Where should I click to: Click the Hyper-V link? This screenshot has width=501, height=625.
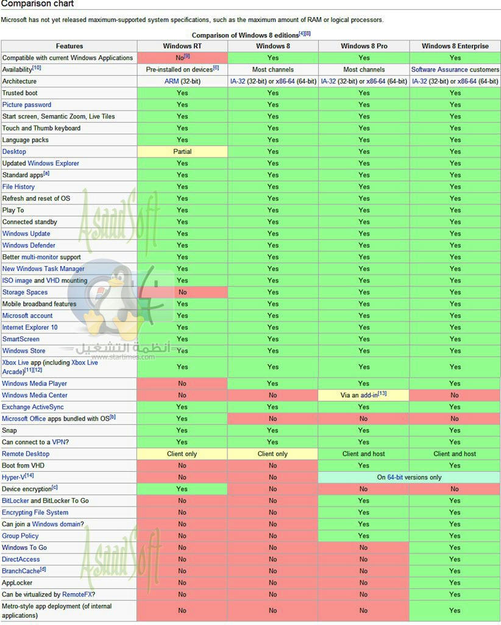pyautogui.click(x=13, y=477)
